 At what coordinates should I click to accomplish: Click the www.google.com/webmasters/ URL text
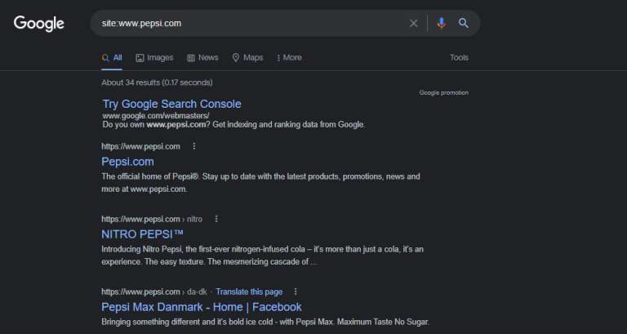156,116
